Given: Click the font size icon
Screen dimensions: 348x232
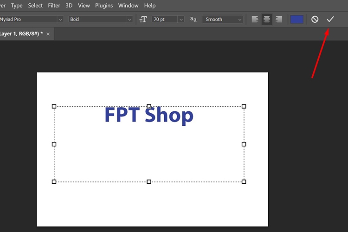Looking at the screenshot, I should click(x=143, y=19).
